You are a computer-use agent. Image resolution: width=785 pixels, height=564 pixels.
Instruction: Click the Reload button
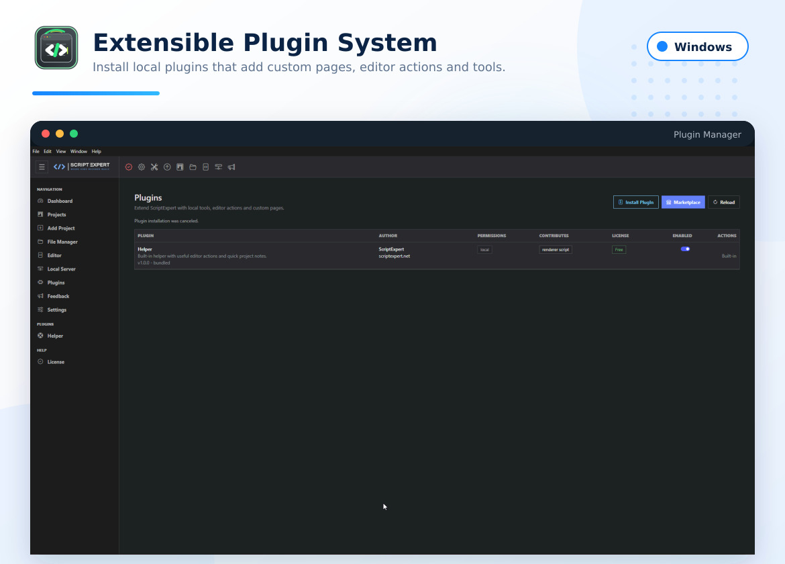click(x=723, y=202)
